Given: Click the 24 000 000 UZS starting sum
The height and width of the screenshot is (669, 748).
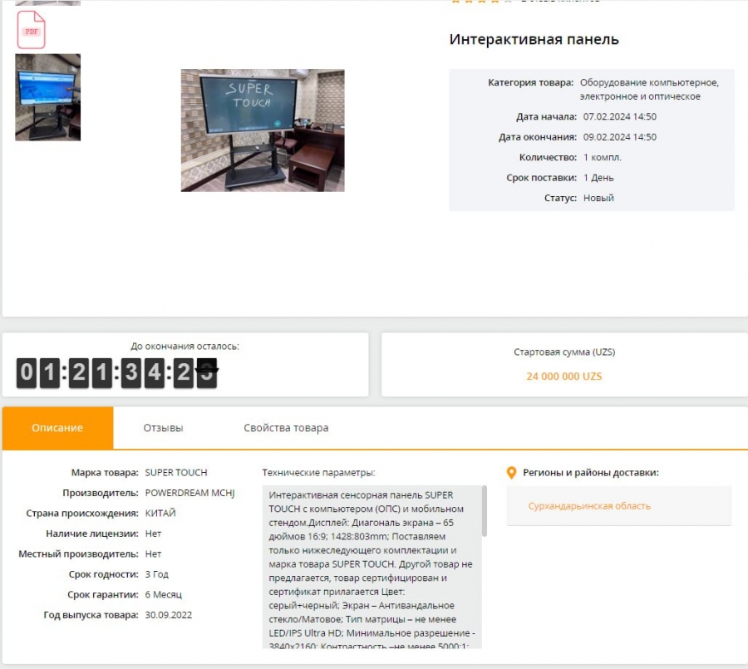Looking at the screenshot, I should (564, 376).
